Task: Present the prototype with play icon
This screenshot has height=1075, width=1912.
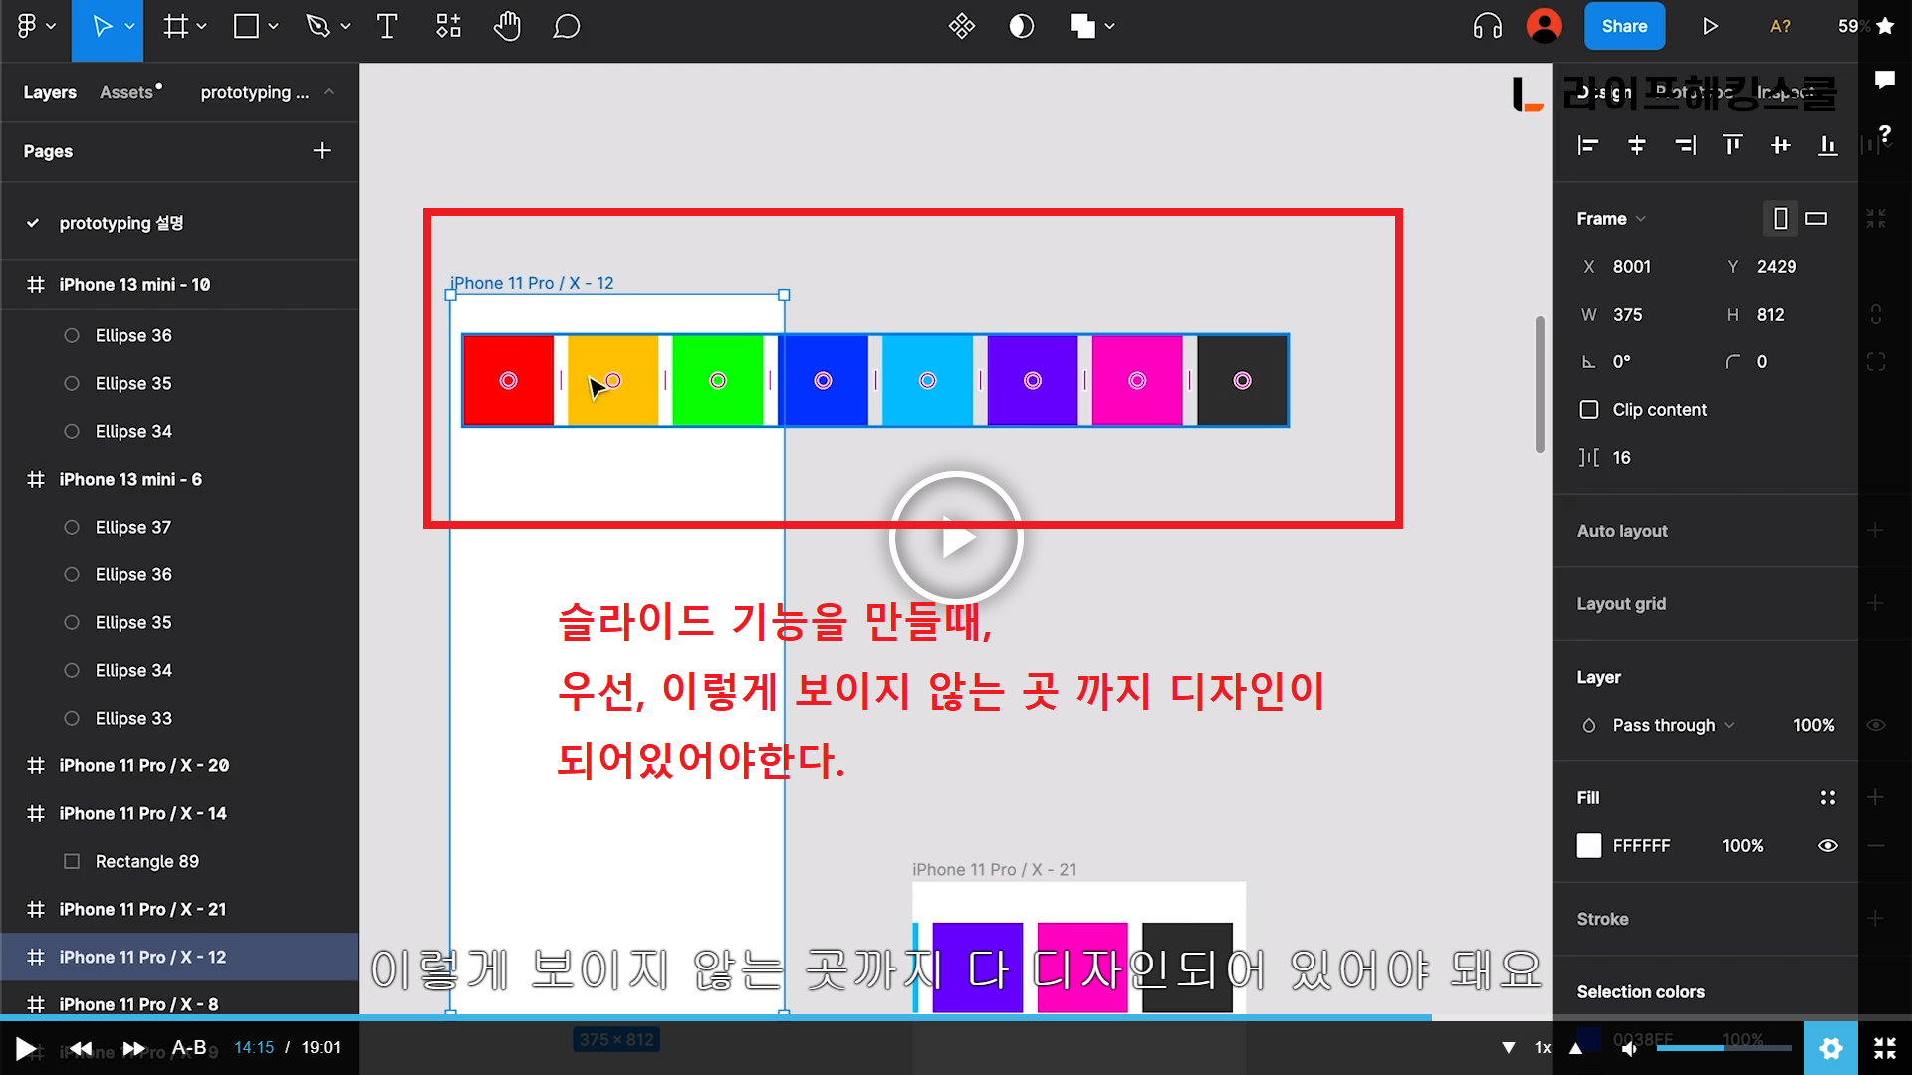Action: tap(1710, 27)
